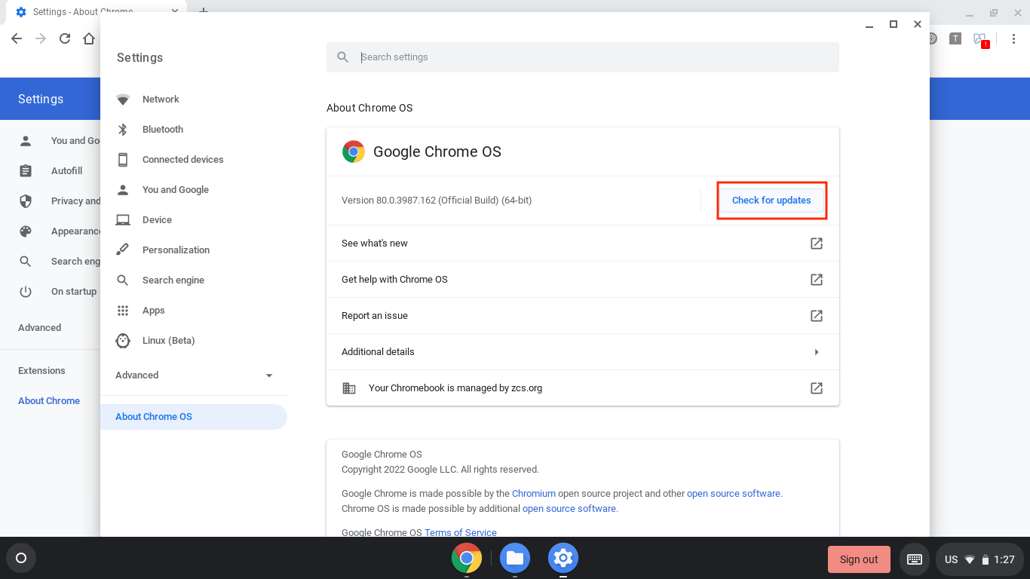Click Copyright 2022 Google LLC text

440,470
